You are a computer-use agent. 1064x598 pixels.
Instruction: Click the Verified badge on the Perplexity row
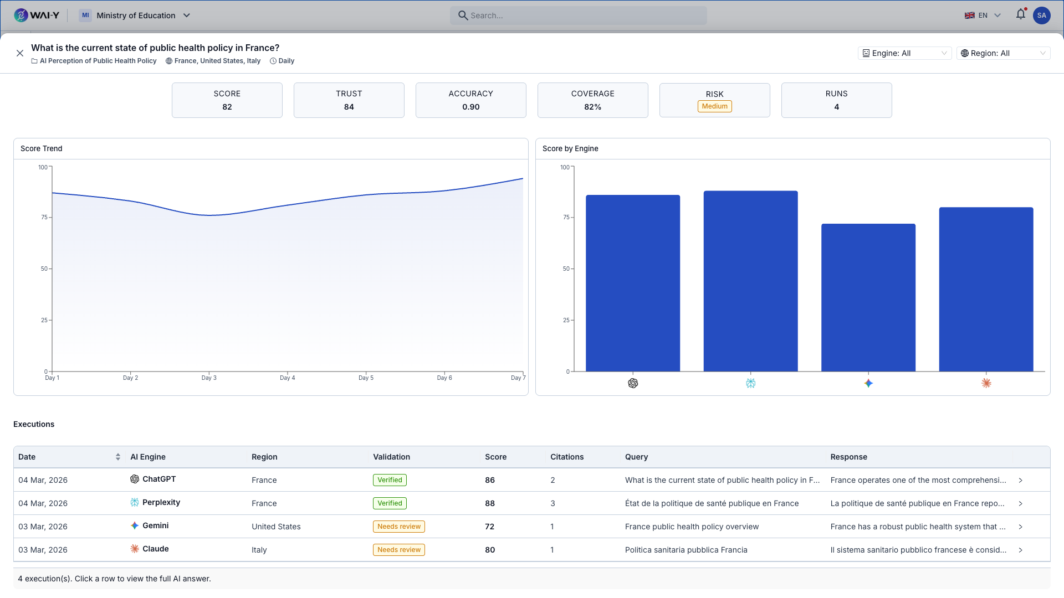coord(390,503)
